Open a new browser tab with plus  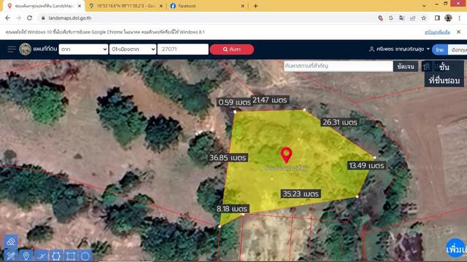[255, 6]
